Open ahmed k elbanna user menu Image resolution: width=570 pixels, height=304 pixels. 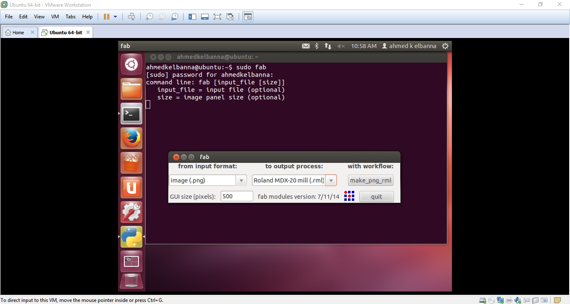coord(409,46)
